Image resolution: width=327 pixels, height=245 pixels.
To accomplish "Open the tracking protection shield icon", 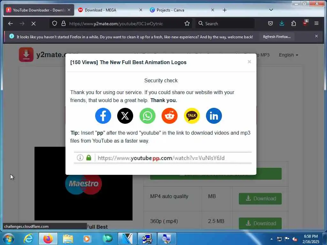I will [54, 24].
